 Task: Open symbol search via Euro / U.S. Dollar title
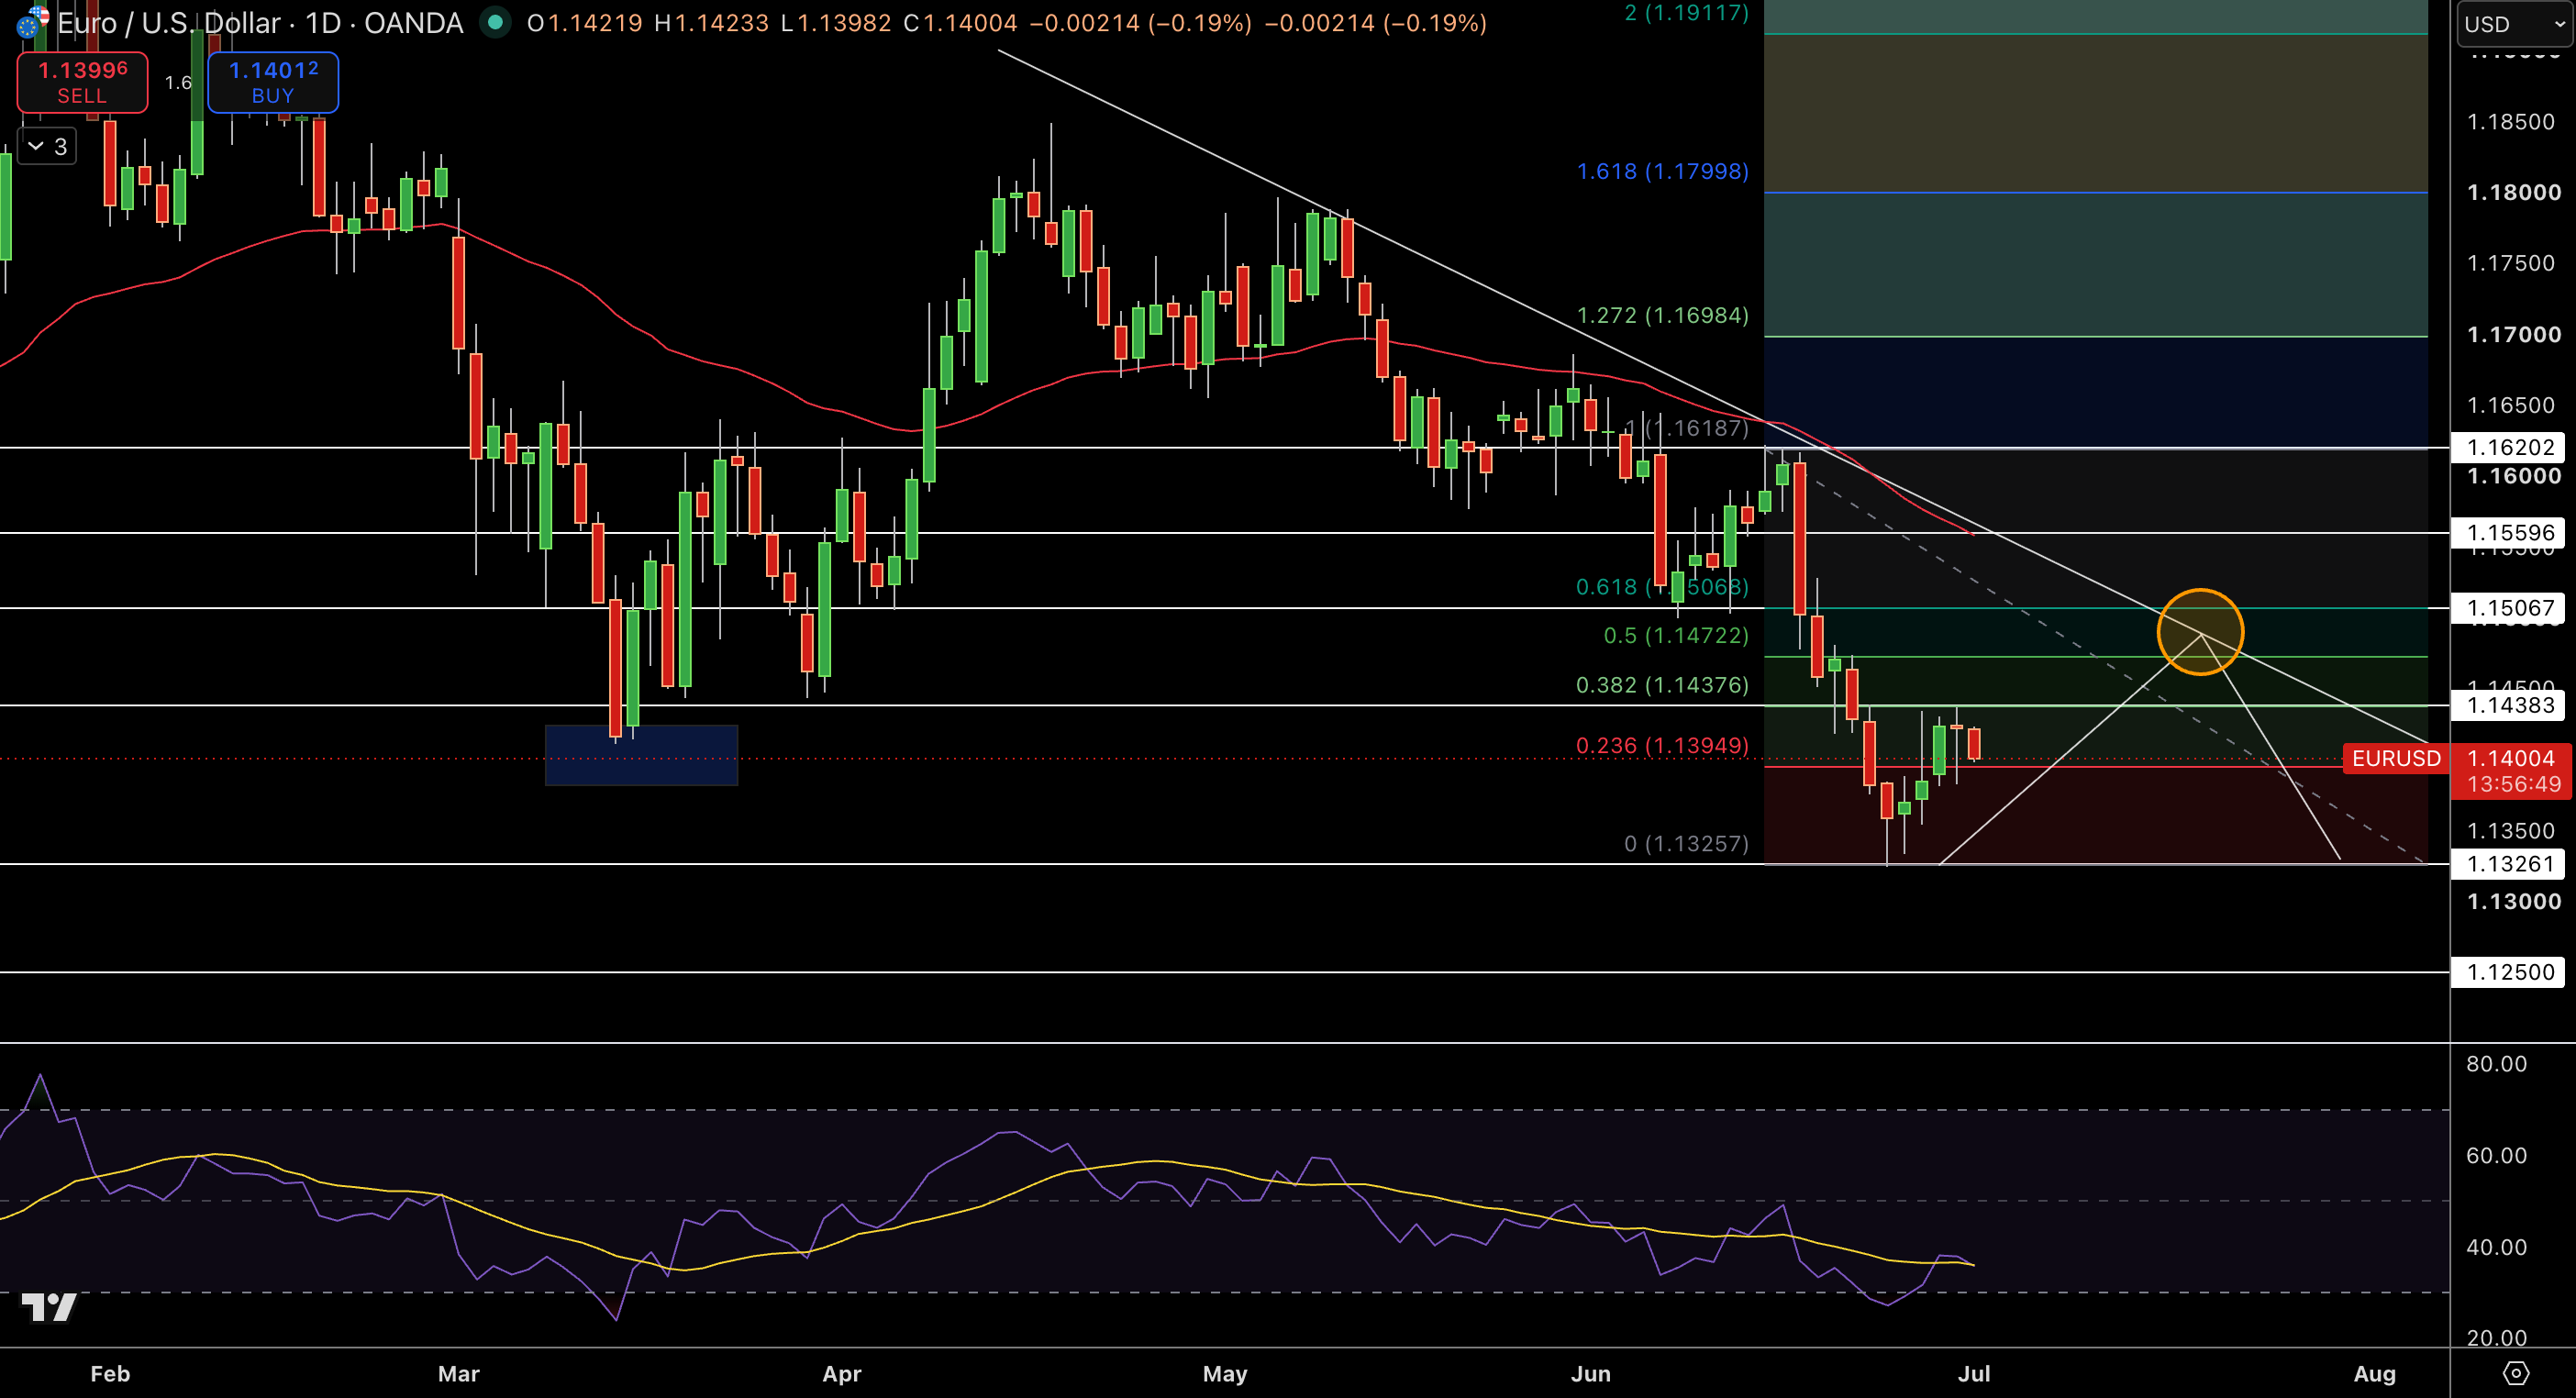pyautogui.click(x=168, y=23)
